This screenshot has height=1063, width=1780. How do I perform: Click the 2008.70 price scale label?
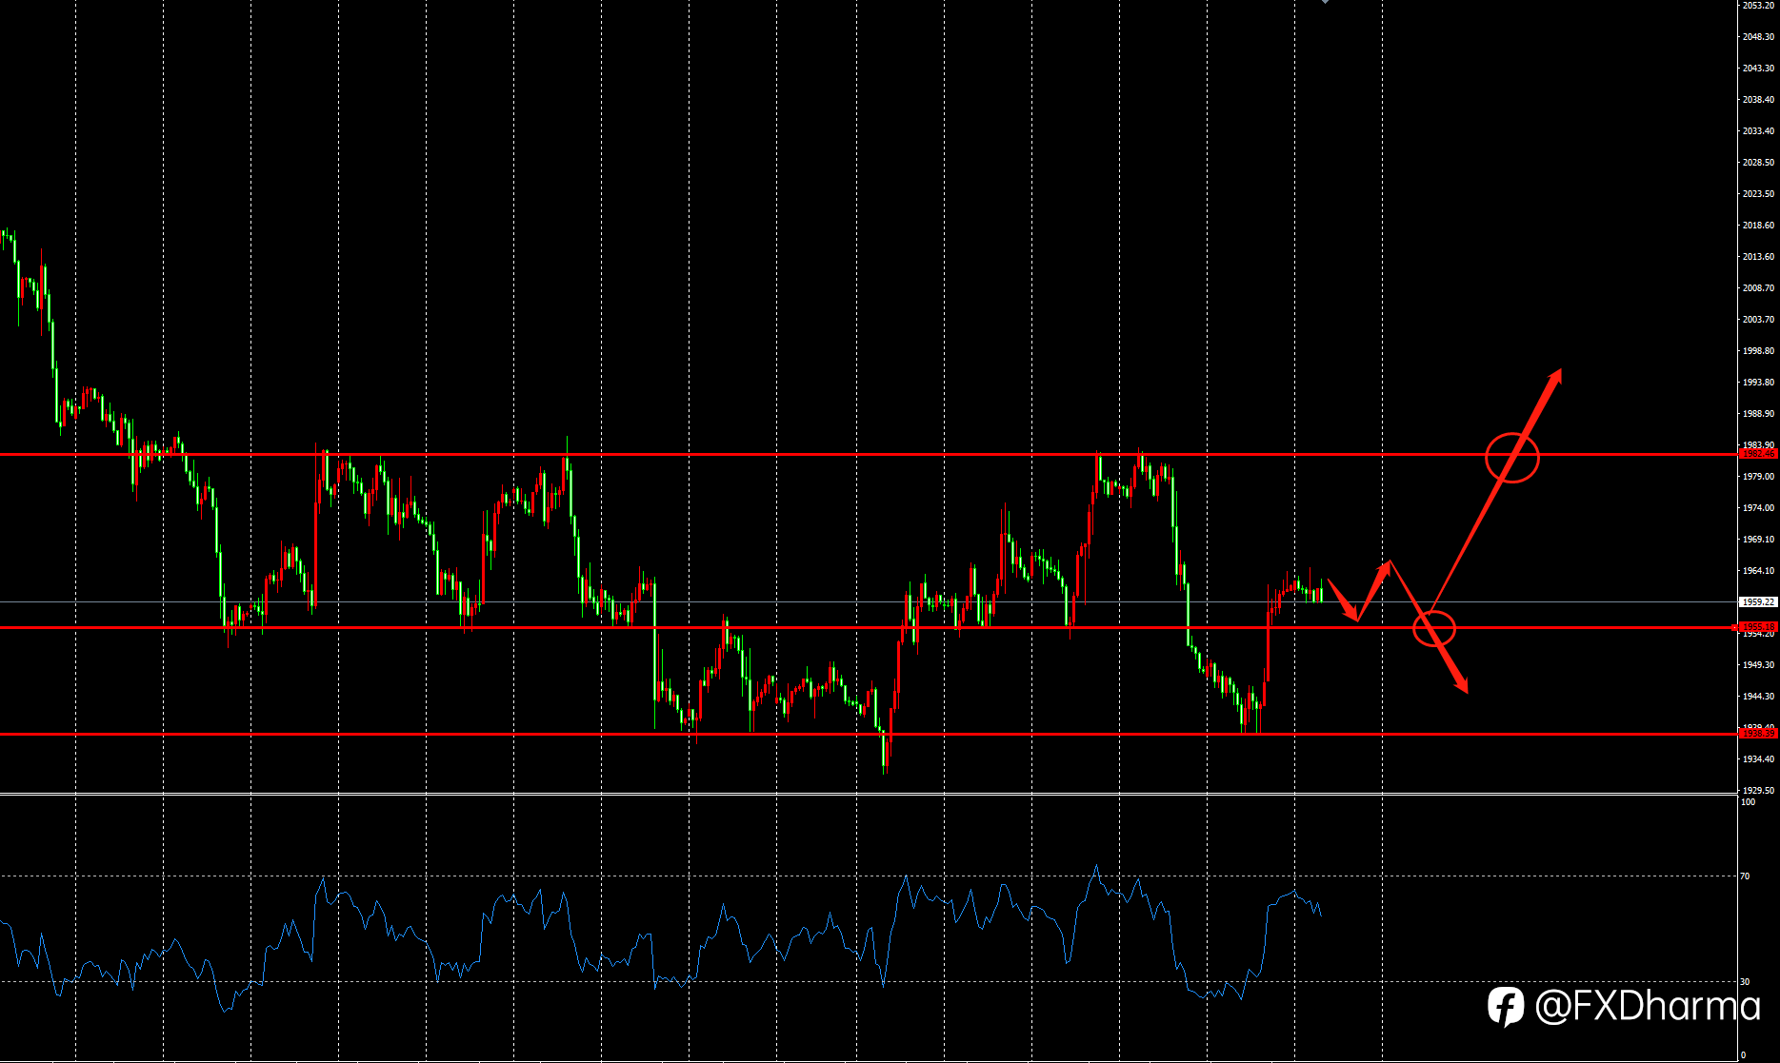point(1758,288)
